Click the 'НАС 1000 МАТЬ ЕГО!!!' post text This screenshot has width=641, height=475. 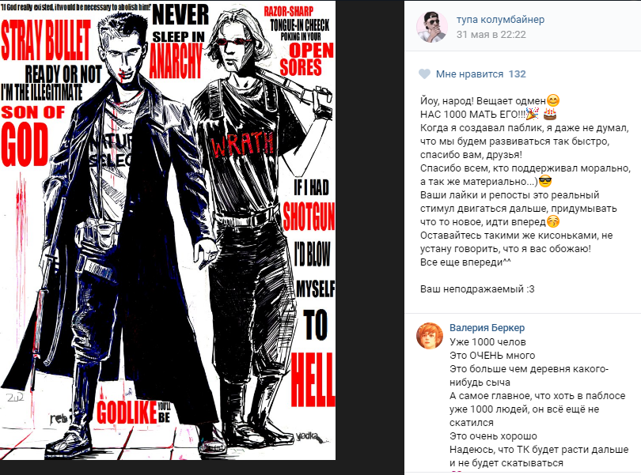tap(472, 114)
